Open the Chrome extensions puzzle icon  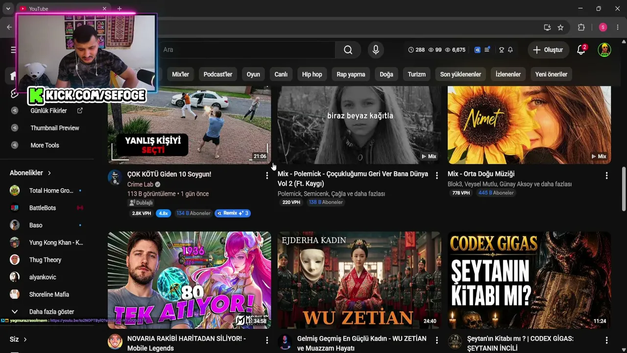(581, 27)
